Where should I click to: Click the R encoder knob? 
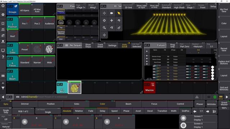[x=25, y=122]
